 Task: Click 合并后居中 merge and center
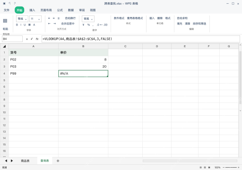pyautogui.click(x=68, y=24)
